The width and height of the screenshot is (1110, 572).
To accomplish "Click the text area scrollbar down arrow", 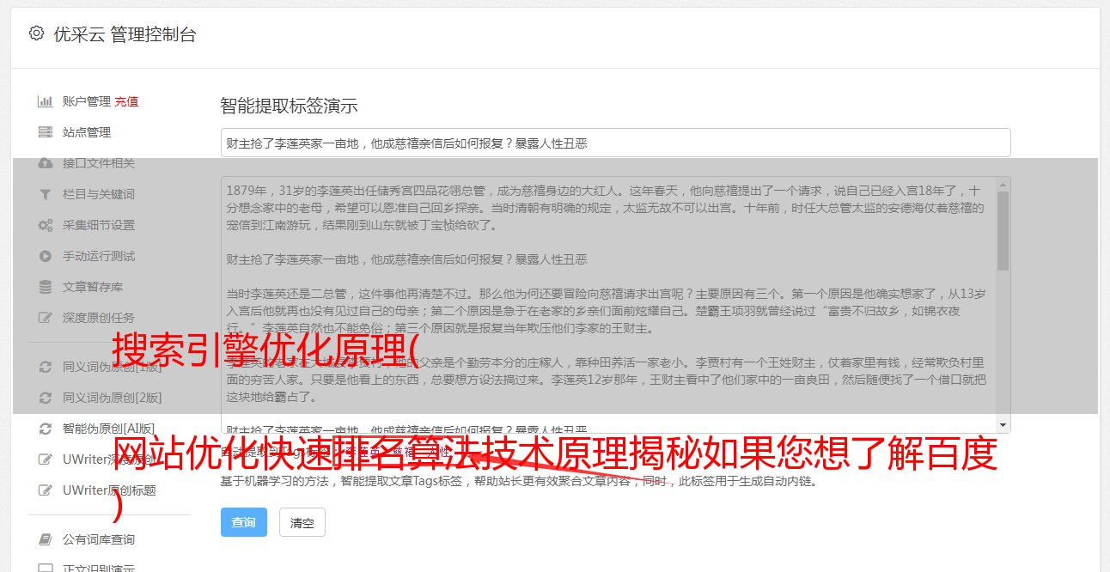I will click(x=1003, y=426).
